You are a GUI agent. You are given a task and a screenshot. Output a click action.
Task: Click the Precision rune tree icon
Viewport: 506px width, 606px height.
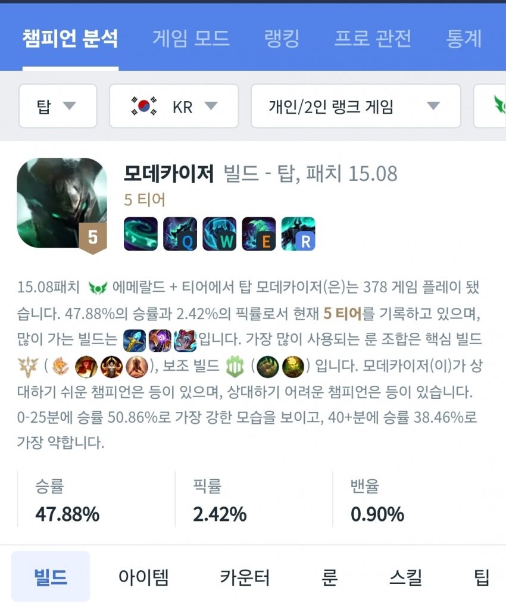[28, 366]
